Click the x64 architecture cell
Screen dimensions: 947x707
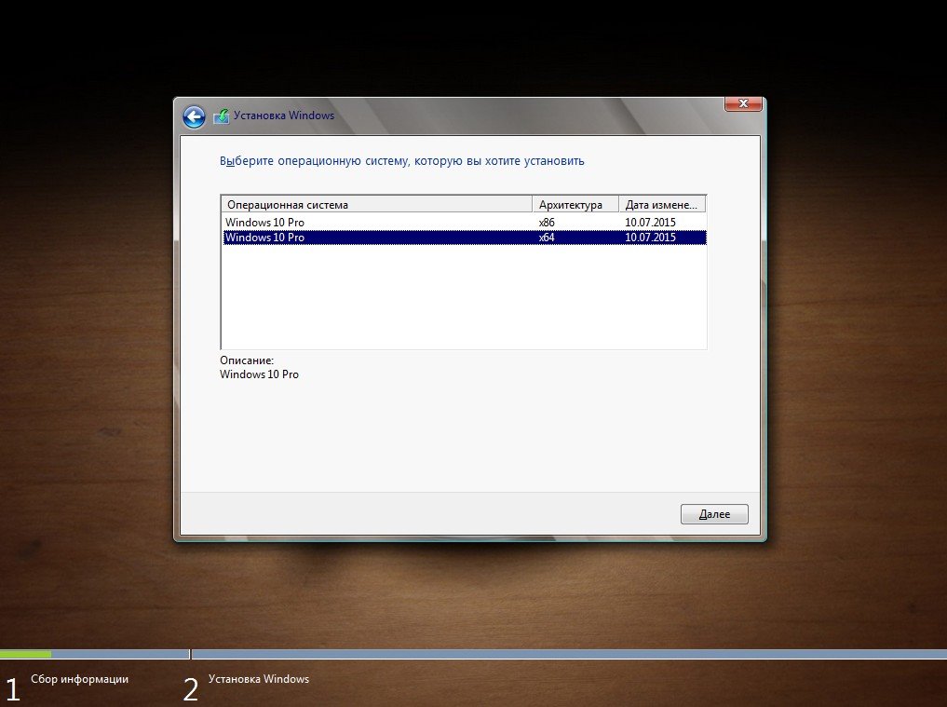click(x=547, y=238)
